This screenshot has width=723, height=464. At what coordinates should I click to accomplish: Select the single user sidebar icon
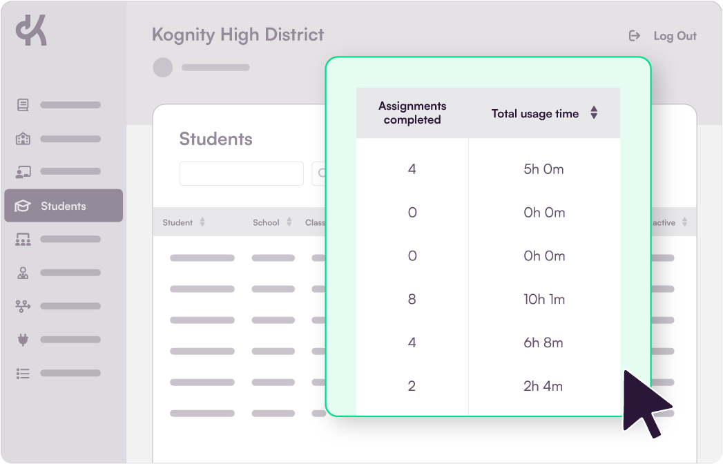23,273
